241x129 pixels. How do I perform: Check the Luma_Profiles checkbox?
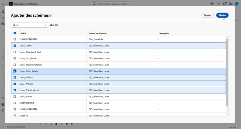[x=14, y=97]
